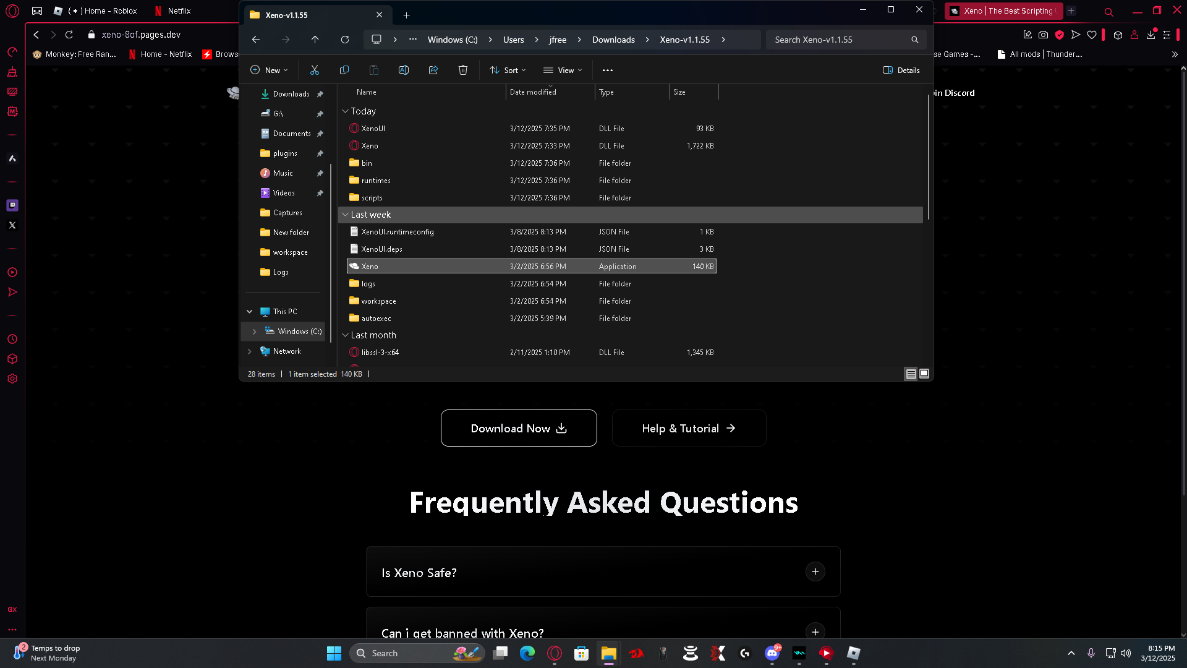This screenshot has height=668, width=1187.
Task: Toggle the Details pane button
Action: coord(901,71)
